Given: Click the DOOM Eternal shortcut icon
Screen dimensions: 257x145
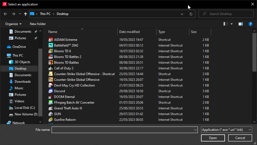Looking at the screenshot, I should [51, 97].
